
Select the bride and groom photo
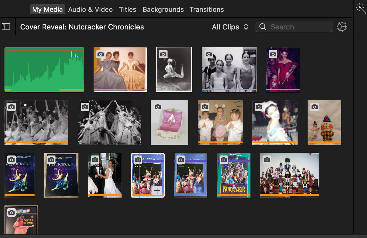(105, 175)
